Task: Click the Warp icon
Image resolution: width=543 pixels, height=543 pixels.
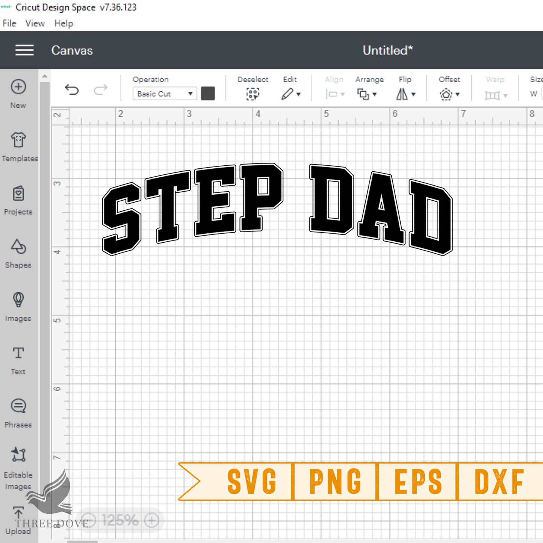Action: pos(492,95)
